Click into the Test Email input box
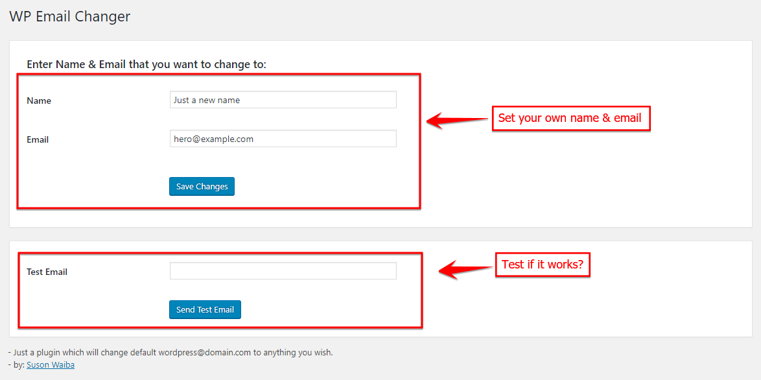This screenshot has height=380, width=761. pos(283,271)
